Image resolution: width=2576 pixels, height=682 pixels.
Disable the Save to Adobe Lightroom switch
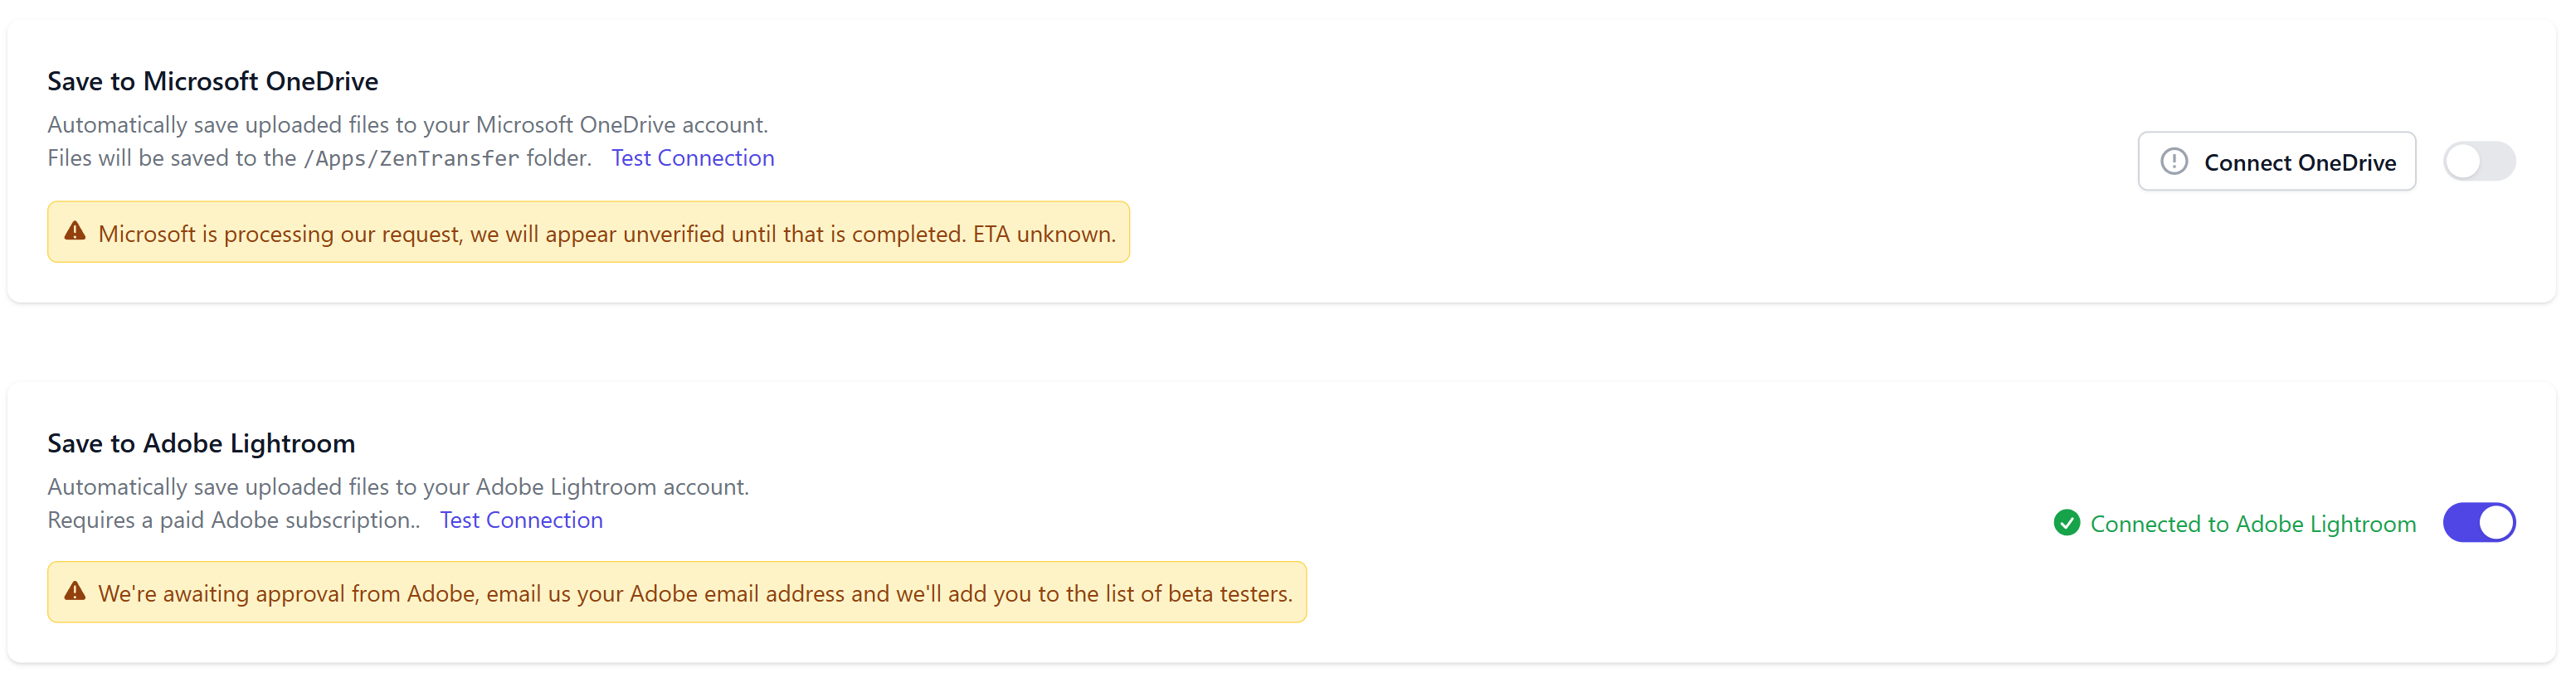coord(2478,523)
